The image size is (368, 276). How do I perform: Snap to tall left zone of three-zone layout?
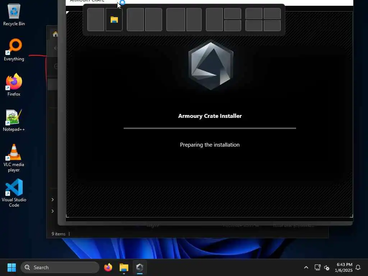(x=214, y=19)
